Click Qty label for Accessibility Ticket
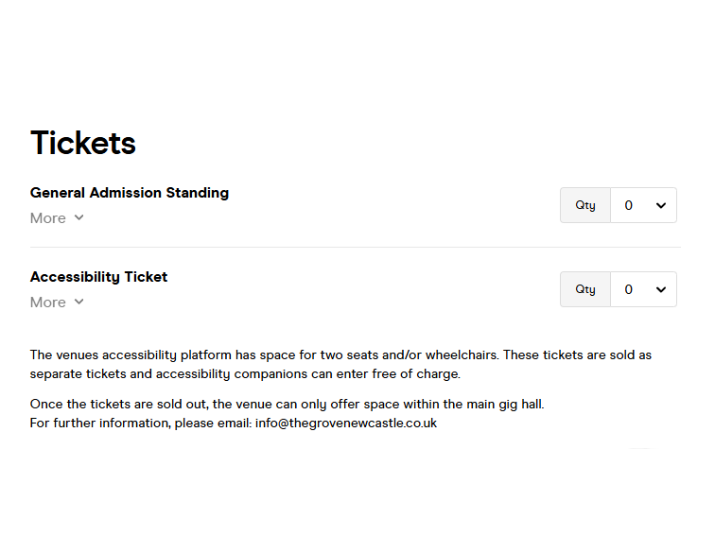715x536 pixels. point(585,289)
